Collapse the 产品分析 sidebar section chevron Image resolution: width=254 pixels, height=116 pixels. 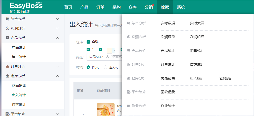(57, 38)
